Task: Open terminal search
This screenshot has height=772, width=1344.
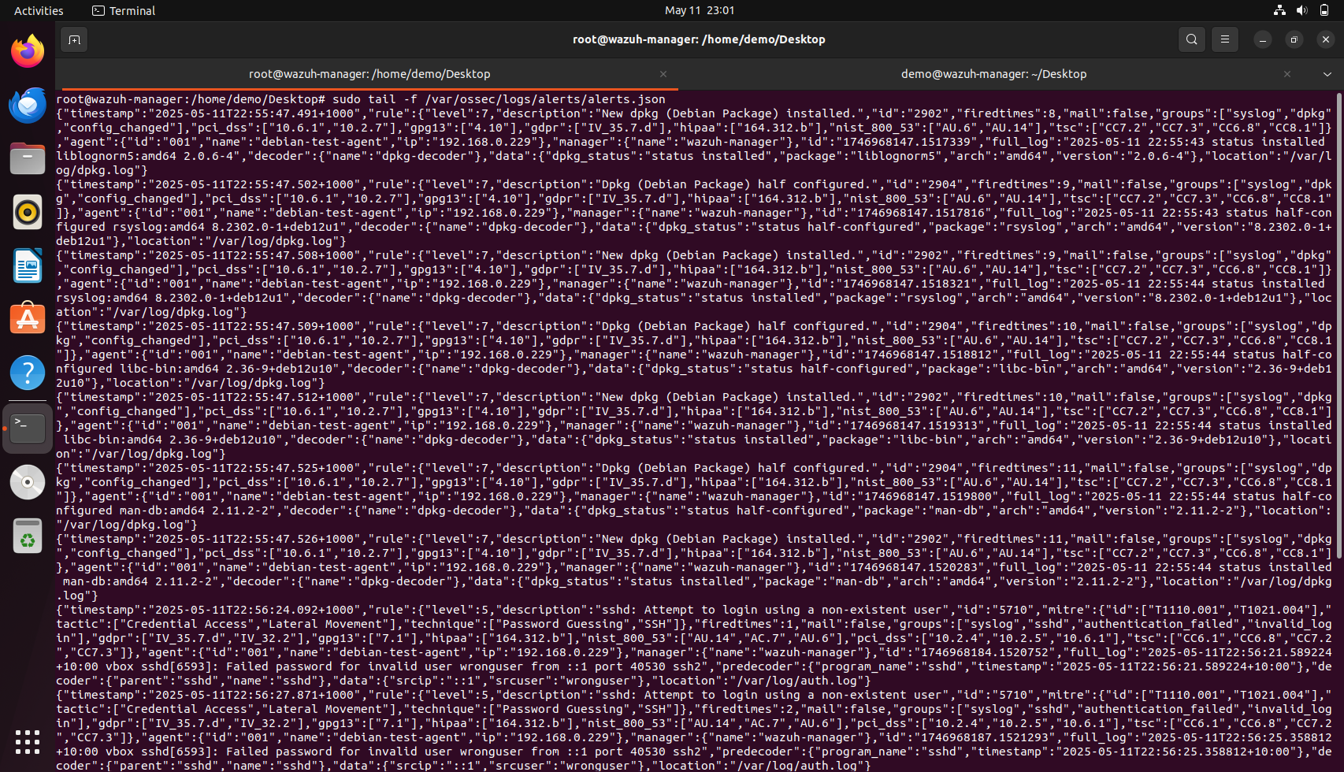Action: [x=1191, y=39]
